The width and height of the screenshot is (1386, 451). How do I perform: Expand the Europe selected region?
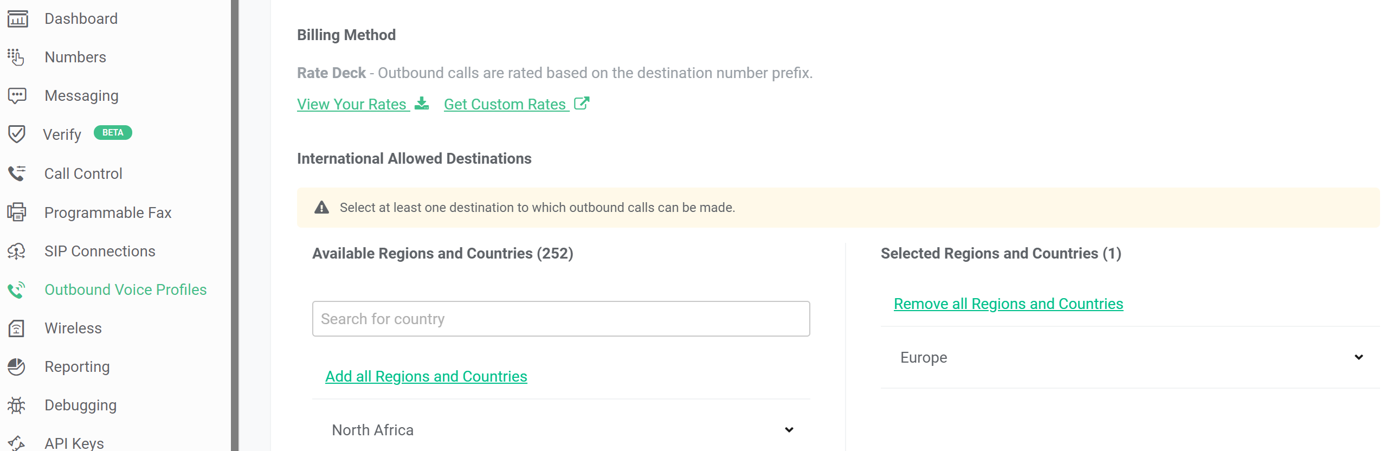tap(1358, 357)
